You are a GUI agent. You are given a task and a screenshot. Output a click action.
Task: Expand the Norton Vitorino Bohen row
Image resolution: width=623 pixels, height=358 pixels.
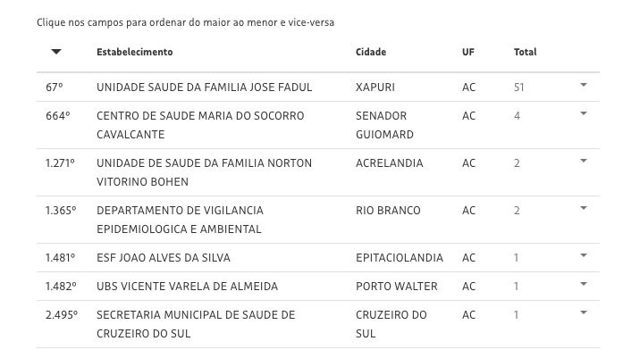click(x=583, y=162)
